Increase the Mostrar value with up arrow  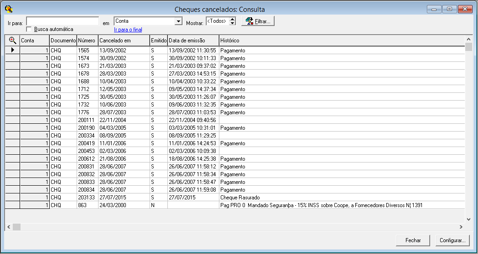[233, 19]
